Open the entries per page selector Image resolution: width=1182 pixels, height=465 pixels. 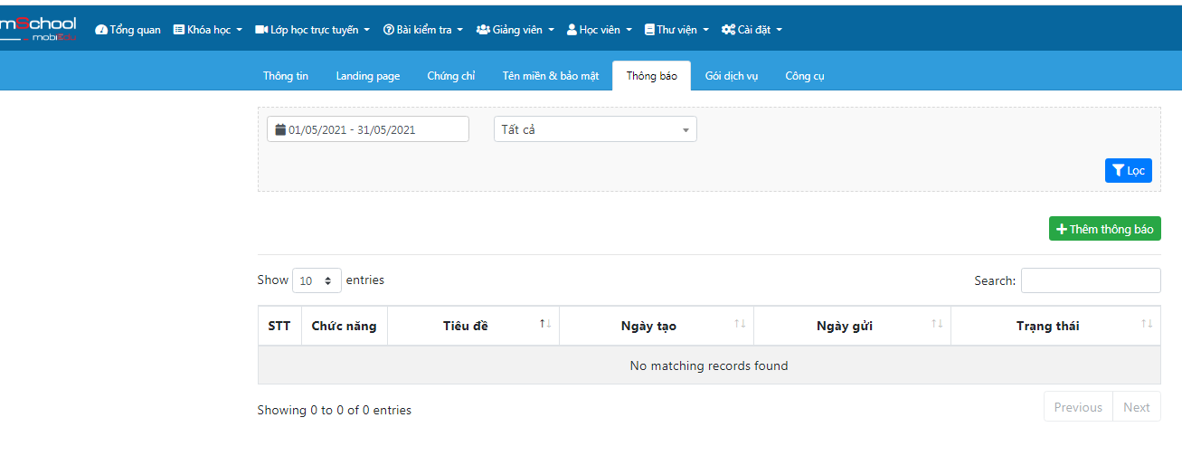(317, 280)
